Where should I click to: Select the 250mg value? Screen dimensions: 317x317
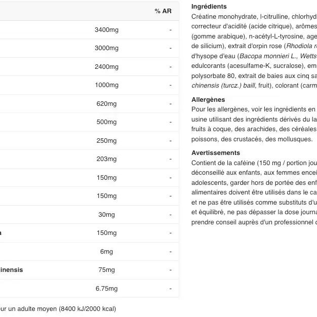(106, 141)
